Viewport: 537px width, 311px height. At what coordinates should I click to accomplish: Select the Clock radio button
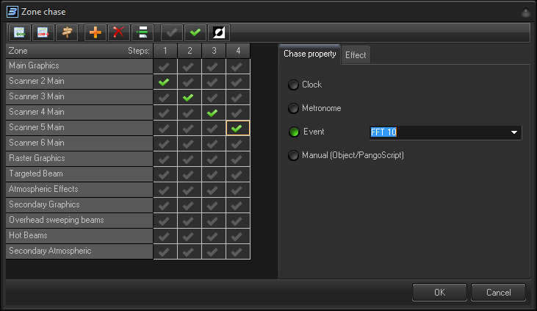tap(294, 85)
